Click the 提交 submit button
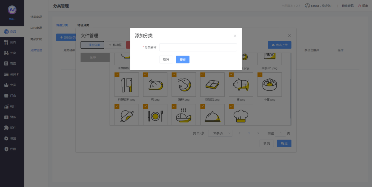Image resolution: width=372 pixels, height=187 pixels. point(183,60)
